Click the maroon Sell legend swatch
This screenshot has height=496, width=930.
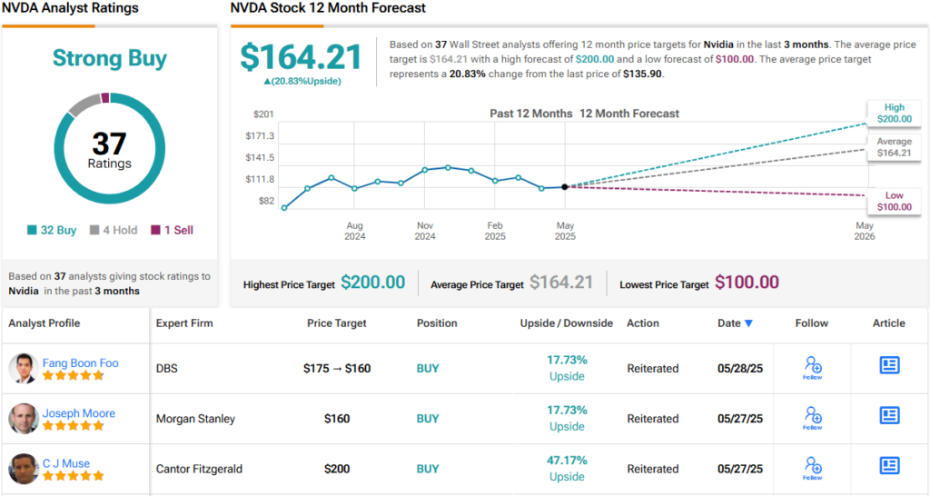click(x=155, y=231)
